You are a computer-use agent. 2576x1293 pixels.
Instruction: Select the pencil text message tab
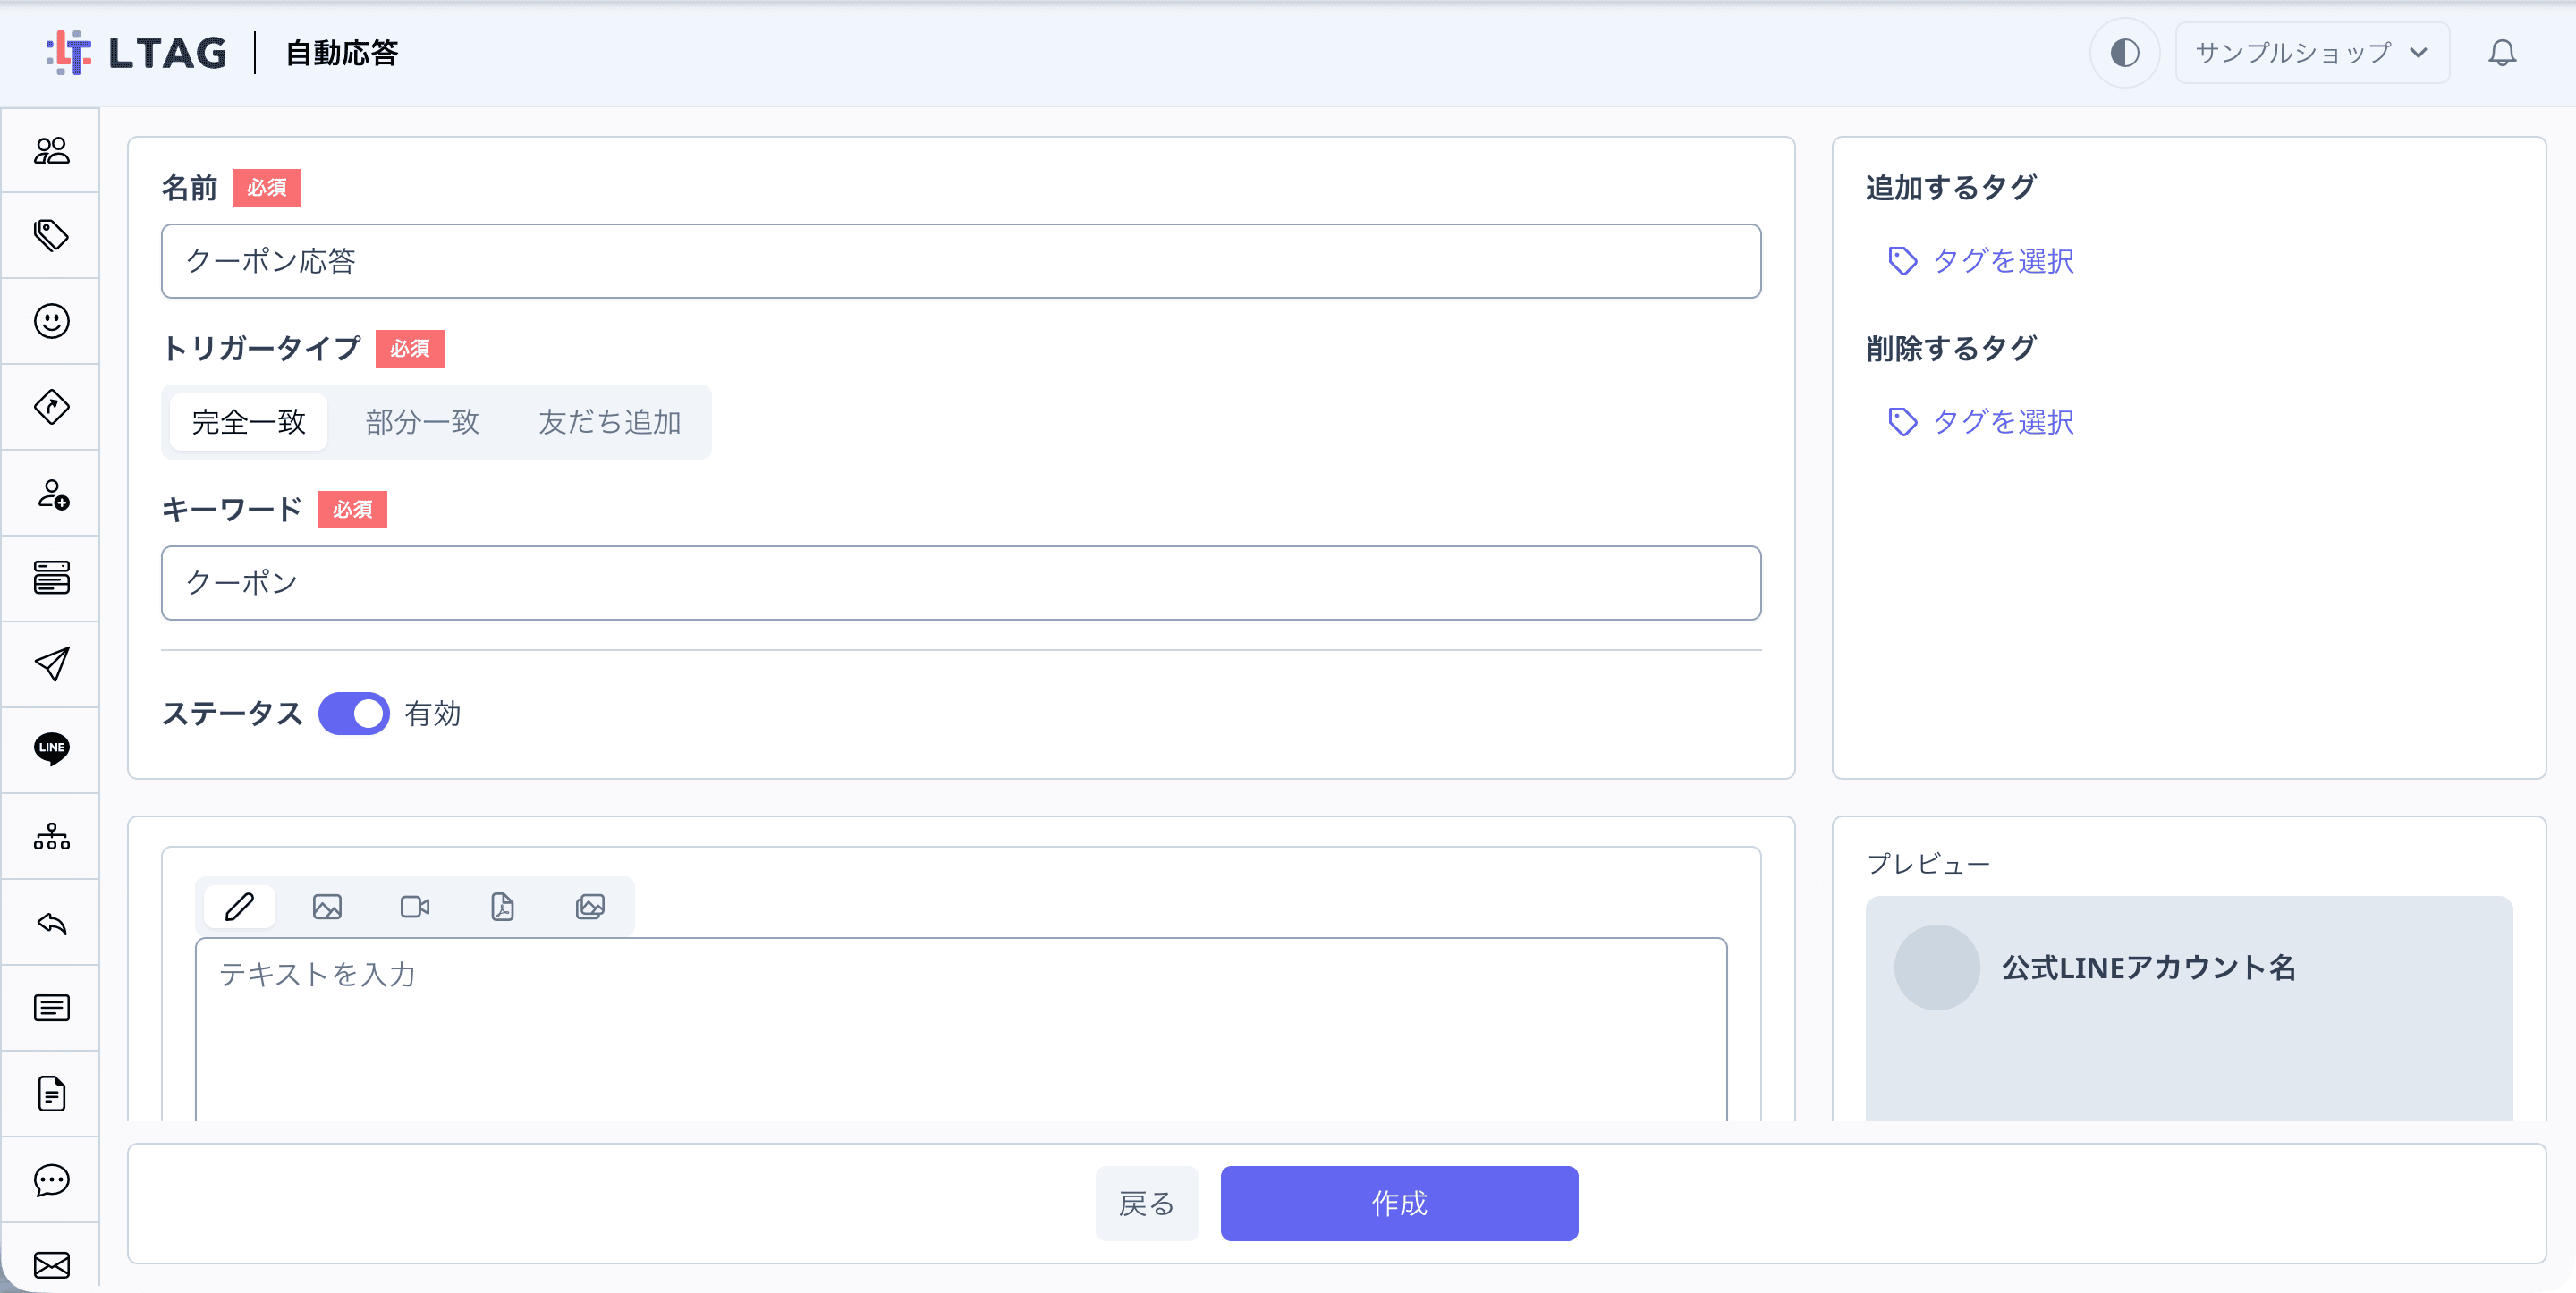pos(239,907)
